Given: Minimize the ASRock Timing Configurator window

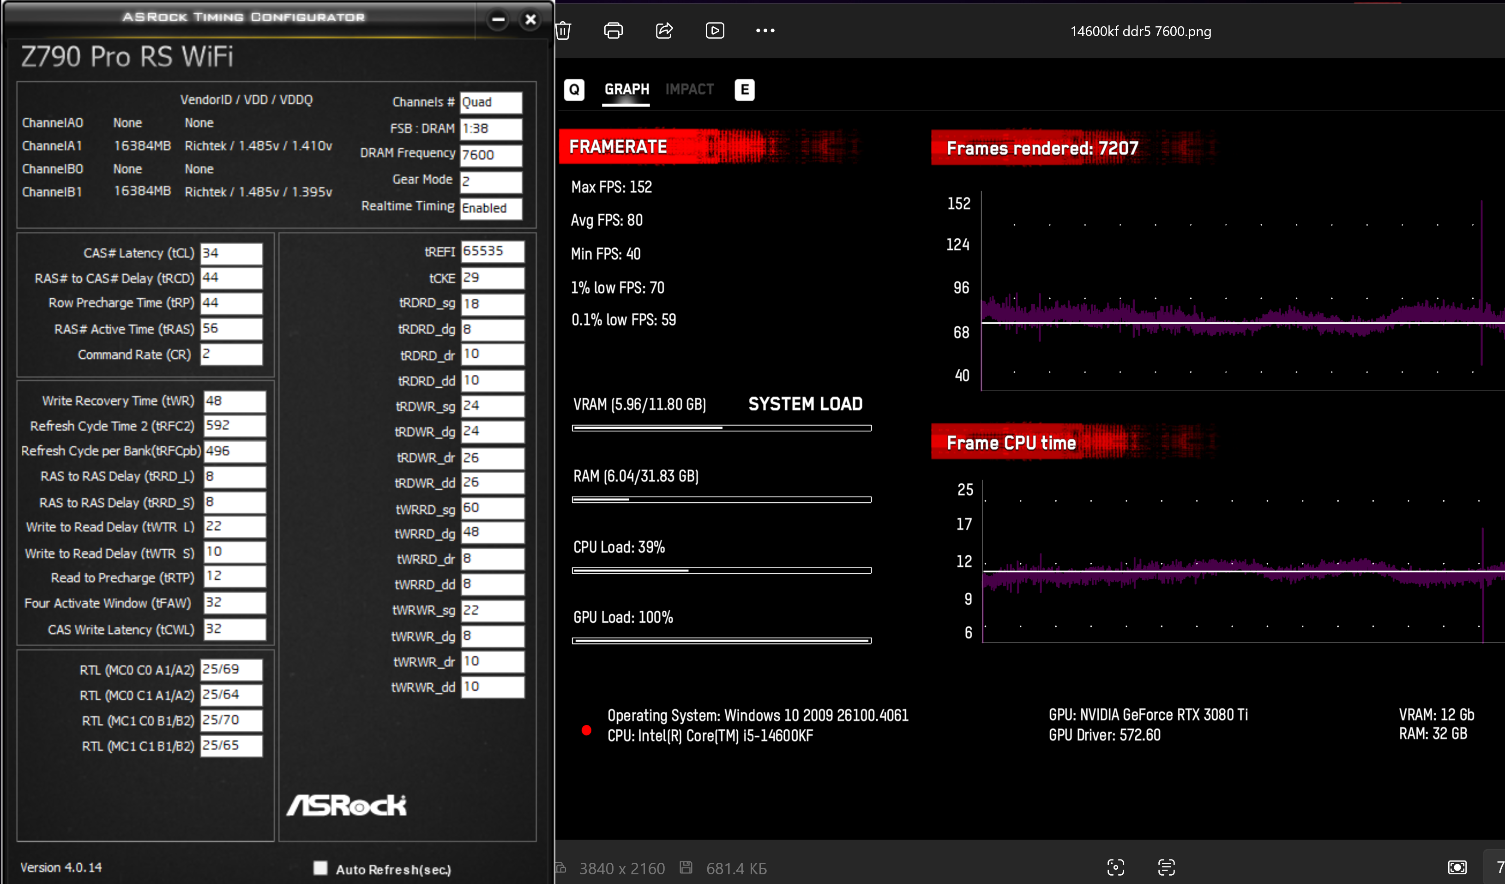Looking at the screenshot, I should coord(498,20).
